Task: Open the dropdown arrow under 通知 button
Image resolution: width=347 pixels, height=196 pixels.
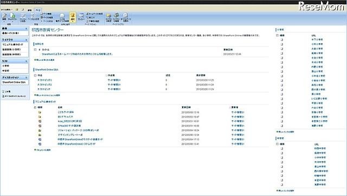Action: (73, 22)
